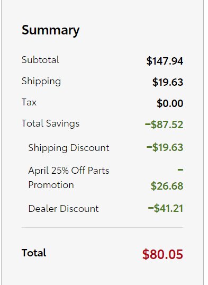The height and width of the screenshot is (285, 208).
Task: Select the Shipping row label
Action: [x=41, y=82]
